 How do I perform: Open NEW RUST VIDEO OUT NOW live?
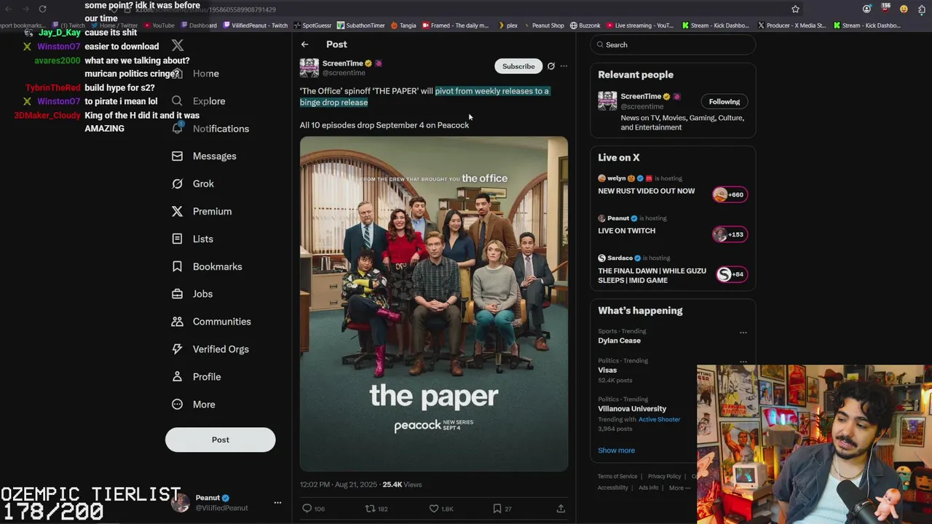pos(647,191)
